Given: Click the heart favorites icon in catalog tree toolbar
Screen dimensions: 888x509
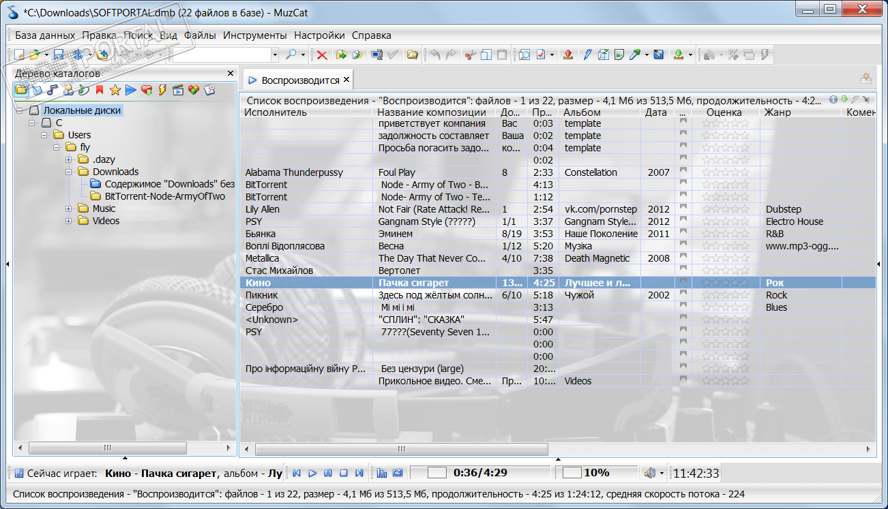Looking at the screenshot, I should (147, 89).
